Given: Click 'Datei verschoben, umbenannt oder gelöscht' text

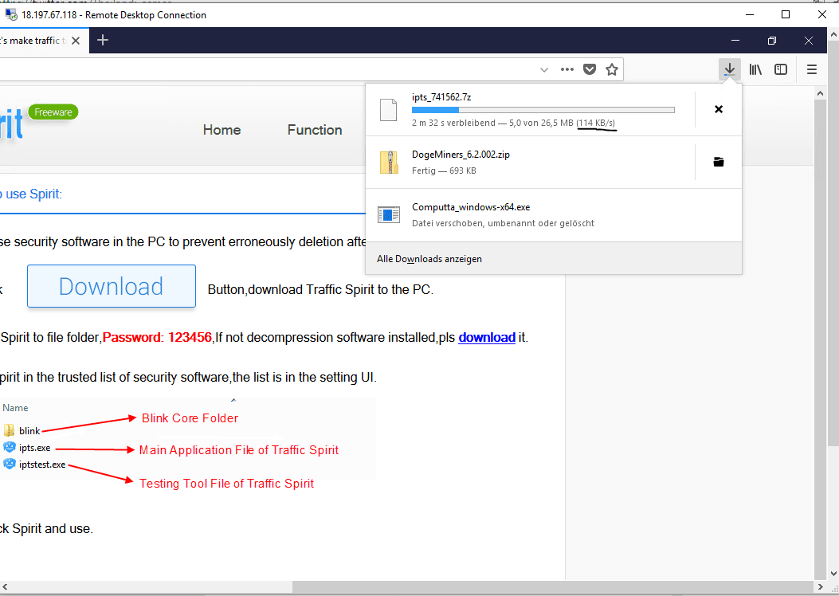Looking at the screenshot, I should pos(503,223).
